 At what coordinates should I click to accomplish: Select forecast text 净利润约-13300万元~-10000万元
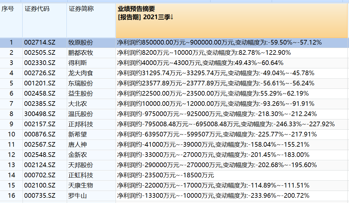(165, 196)
